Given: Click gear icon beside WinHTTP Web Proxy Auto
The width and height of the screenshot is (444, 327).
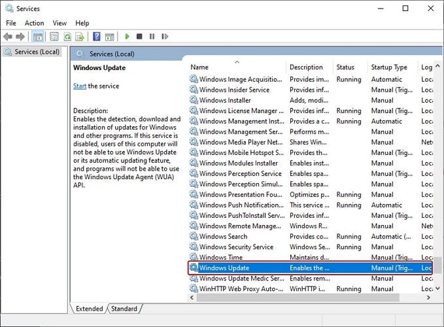Looking at the screenshot, I should pos(194,288).
